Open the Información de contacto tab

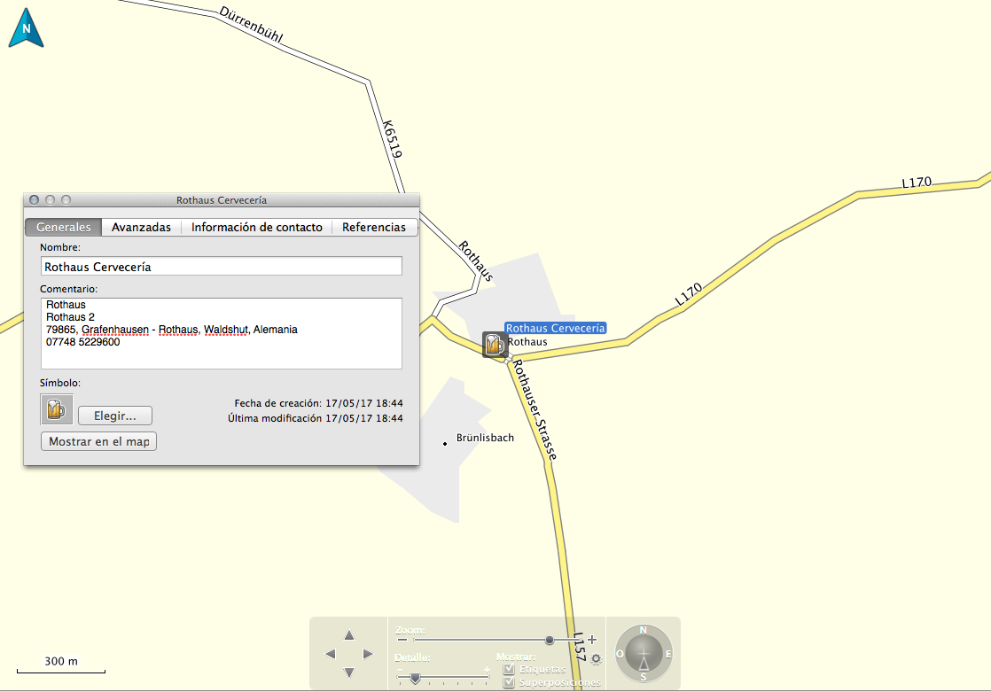(x=256, y=227)
